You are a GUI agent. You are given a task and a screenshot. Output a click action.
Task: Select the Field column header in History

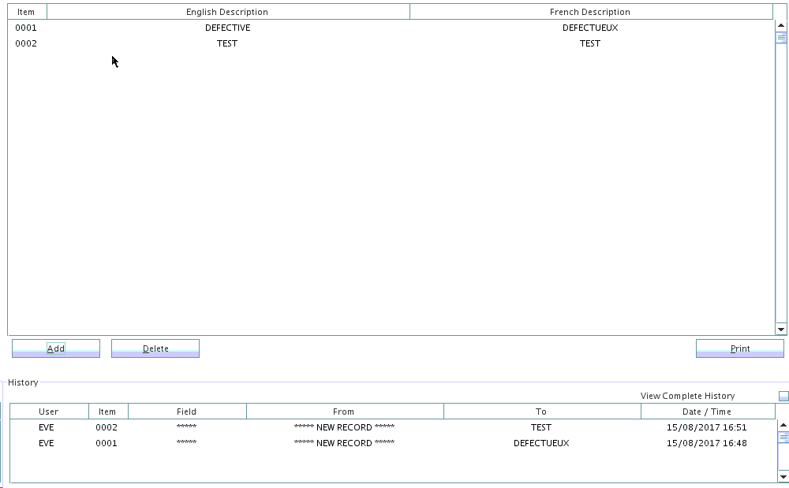pyautogui.click(x=187, y=412)
